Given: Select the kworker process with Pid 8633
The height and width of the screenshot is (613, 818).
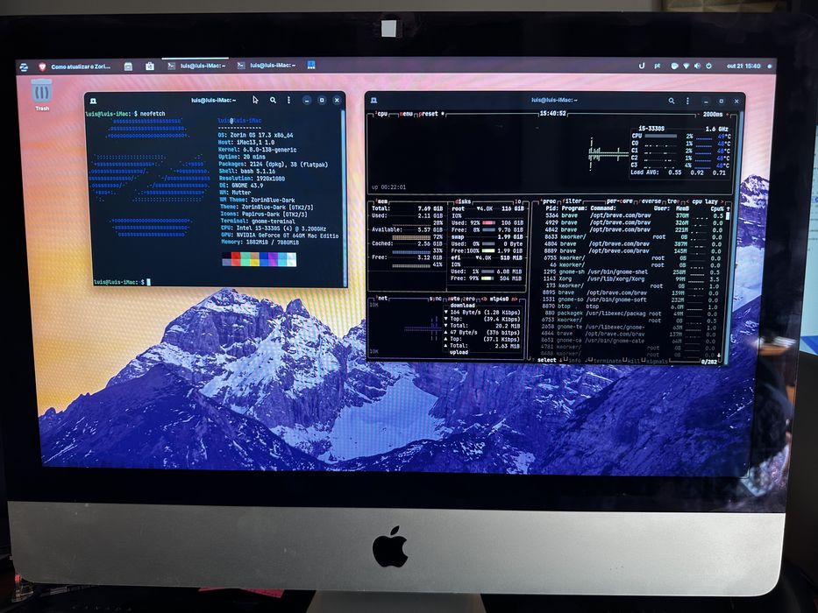Looking at the screenshot, I should click(634, 236).
